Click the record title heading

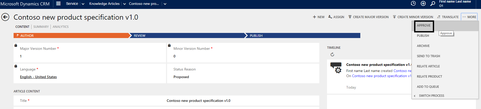[x=76, y=17]
